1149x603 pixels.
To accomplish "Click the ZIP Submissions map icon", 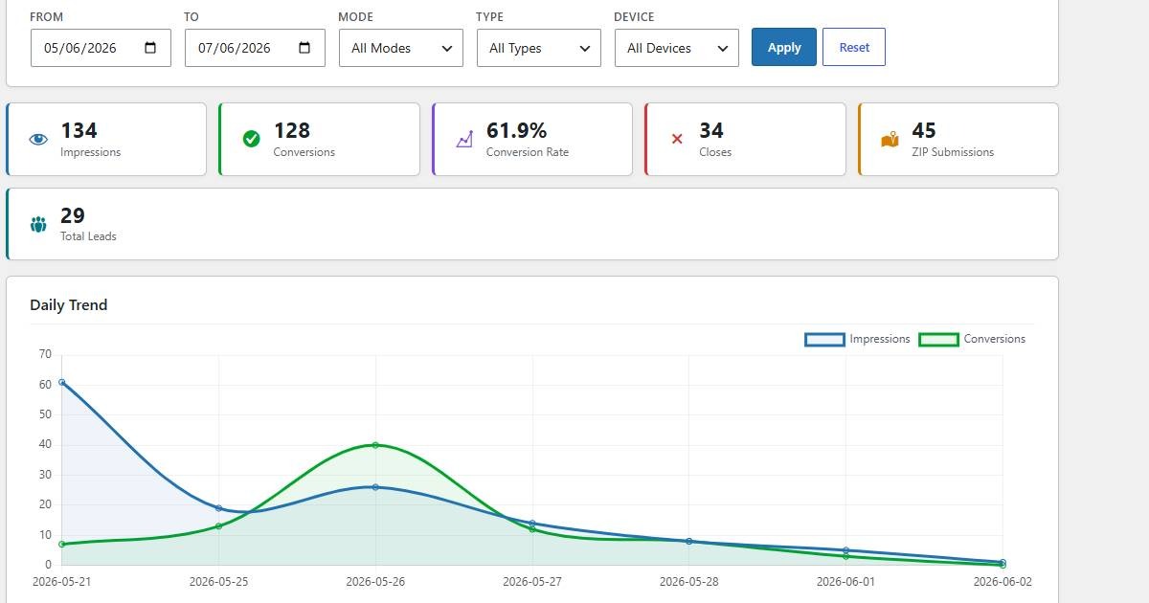I will 890,140.
